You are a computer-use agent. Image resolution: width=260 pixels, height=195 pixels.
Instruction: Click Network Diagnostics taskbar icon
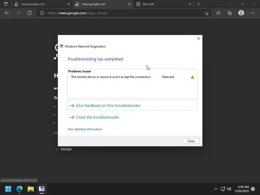(x=42, y=189)
